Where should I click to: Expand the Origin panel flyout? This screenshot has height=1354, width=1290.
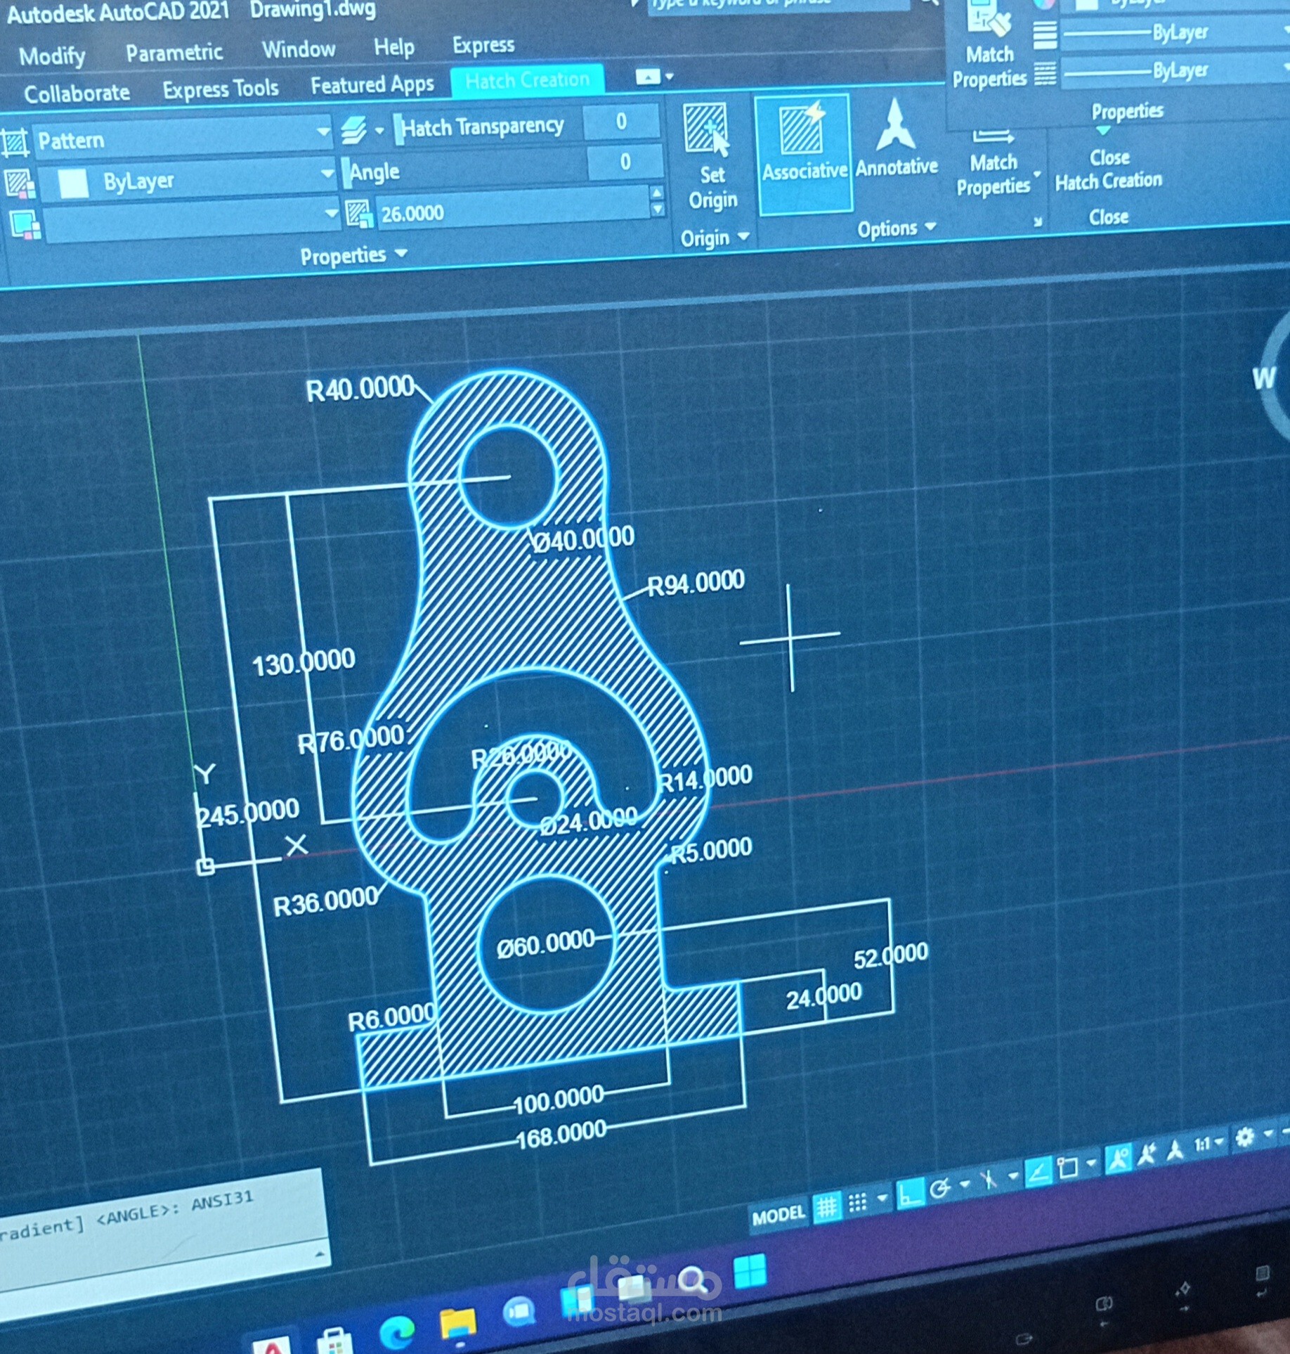714,238
